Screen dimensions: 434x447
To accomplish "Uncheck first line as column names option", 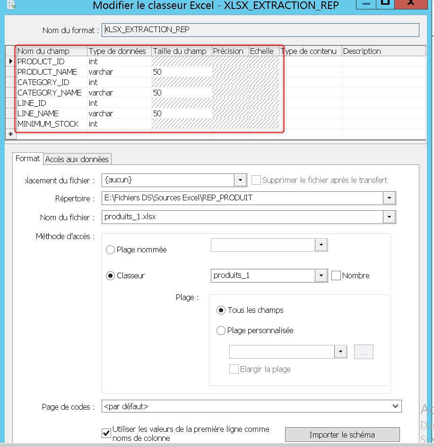I will tap(106, 433).
